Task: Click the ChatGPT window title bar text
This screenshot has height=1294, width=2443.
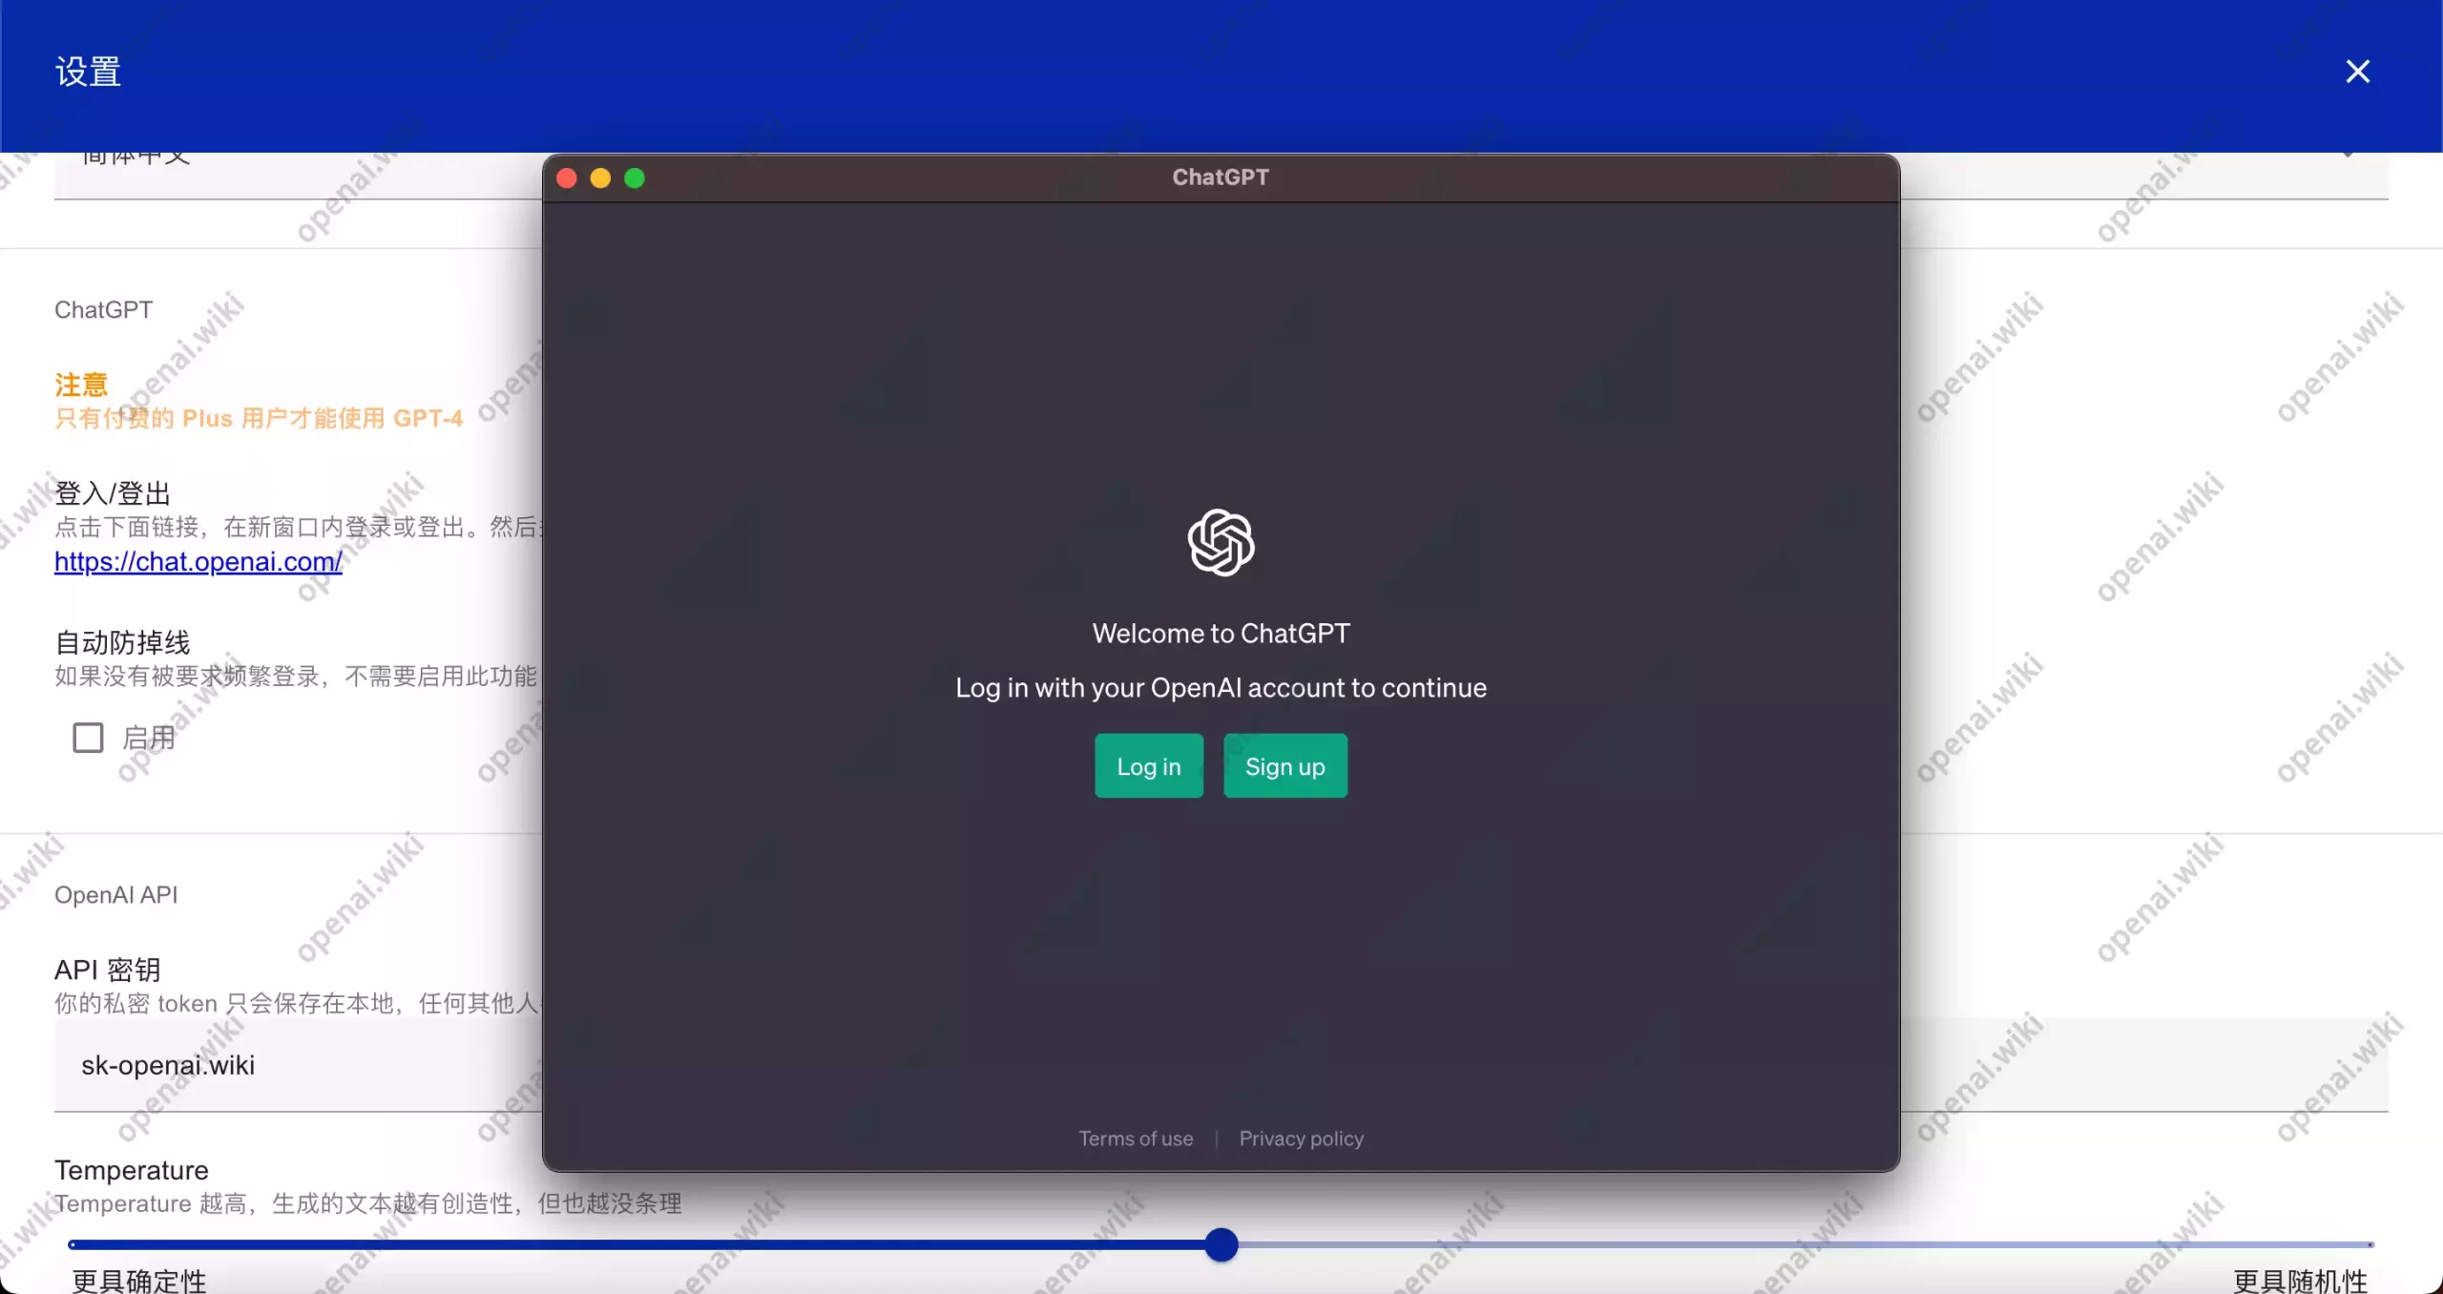Action: pos(1221,177)
